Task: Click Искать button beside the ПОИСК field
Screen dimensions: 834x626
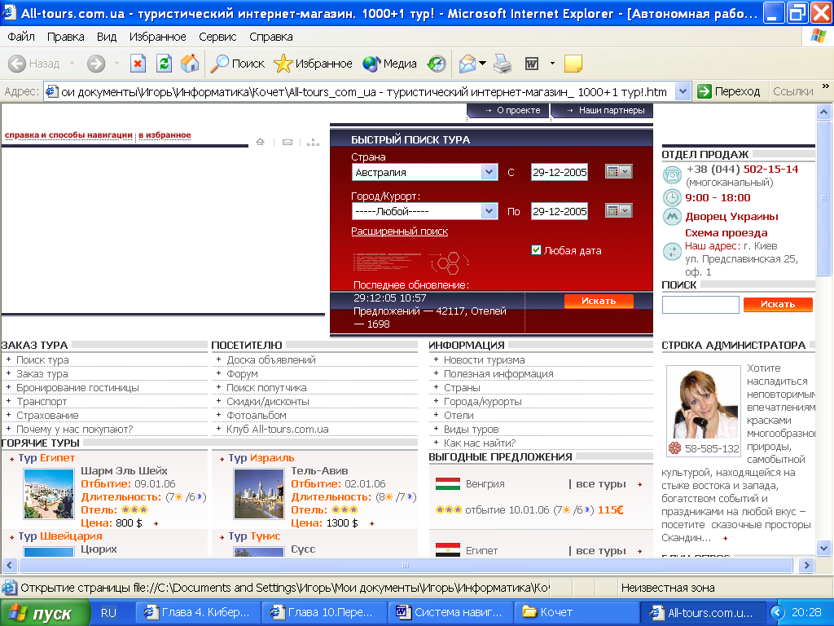Action: (x=778, y=304)
